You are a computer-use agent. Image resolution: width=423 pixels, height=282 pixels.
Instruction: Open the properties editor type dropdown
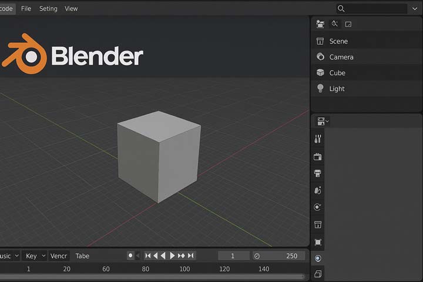323,122
